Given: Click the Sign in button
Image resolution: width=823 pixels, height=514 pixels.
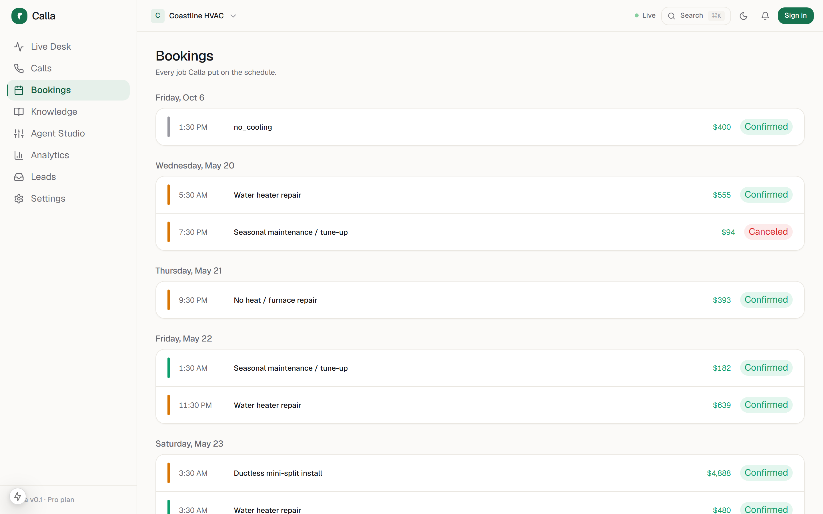Looking at the screenshot, I should pos(796,16).
